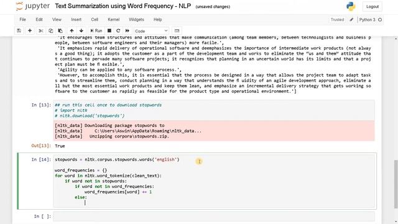398x224 pixels.
Task: Click the In [13] cell prompt label
Action: [41, 105]
